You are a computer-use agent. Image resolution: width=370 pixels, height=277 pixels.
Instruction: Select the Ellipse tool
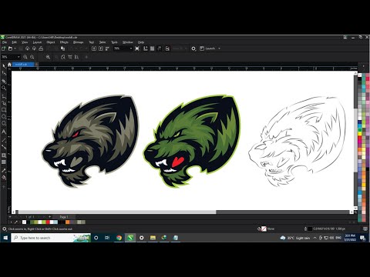(x=4, y=117)
